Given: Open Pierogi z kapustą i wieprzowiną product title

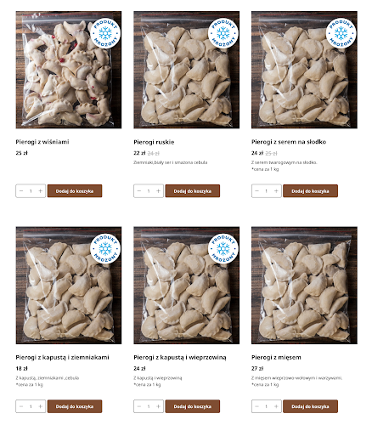Looking at the screenshot, I should [x=180, y=357].
